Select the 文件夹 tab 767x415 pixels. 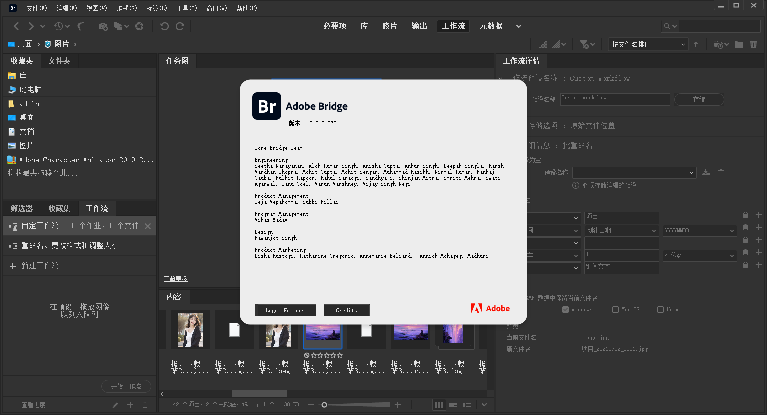(x=59, y=61)
